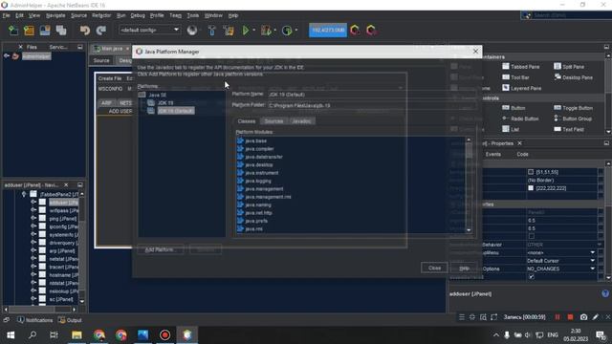Pick the Button component in palette
612x344 pixels.
514,108
